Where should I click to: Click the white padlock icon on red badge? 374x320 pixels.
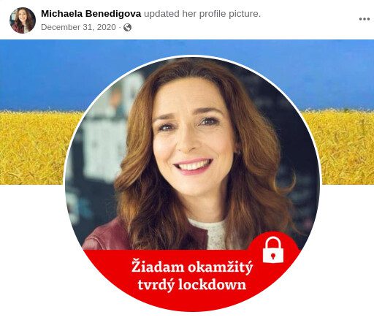click(x=273, y=250)
